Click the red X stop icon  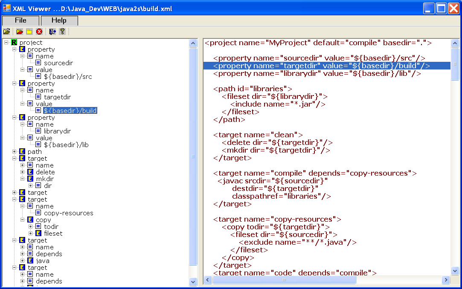pyautogui.click(x=39, y=32)
